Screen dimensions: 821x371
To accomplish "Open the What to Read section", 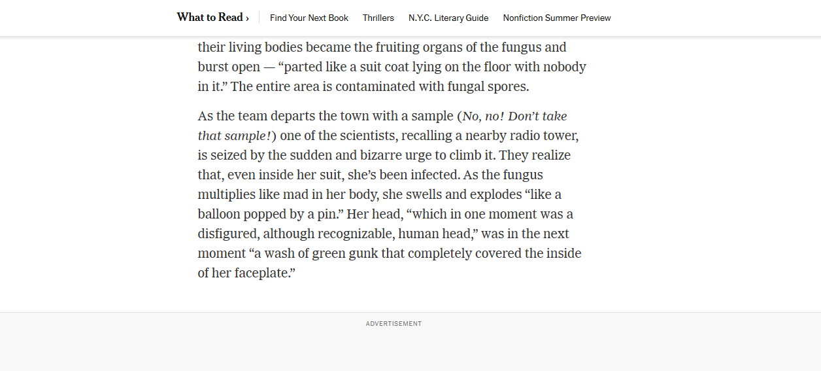I will pos(209,18).
